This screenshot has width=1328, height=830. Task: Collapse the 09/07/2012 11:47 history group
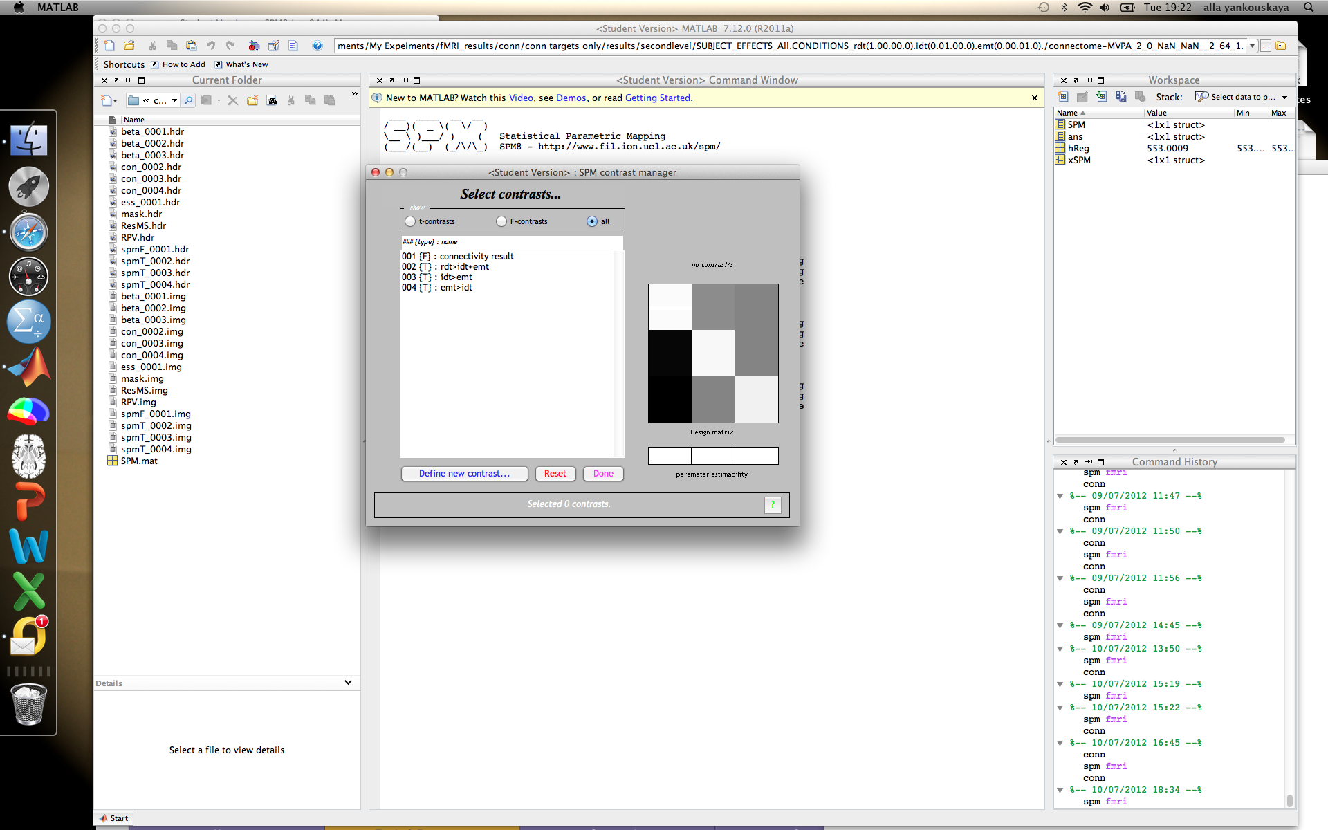pos(1060,496)
